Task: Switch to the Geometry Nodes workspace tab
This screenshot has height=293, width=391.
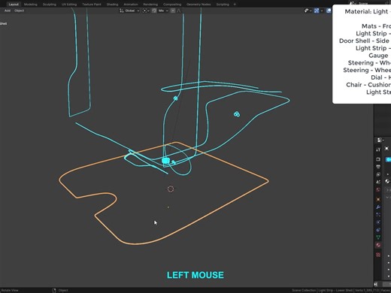Action: point(199,5)
